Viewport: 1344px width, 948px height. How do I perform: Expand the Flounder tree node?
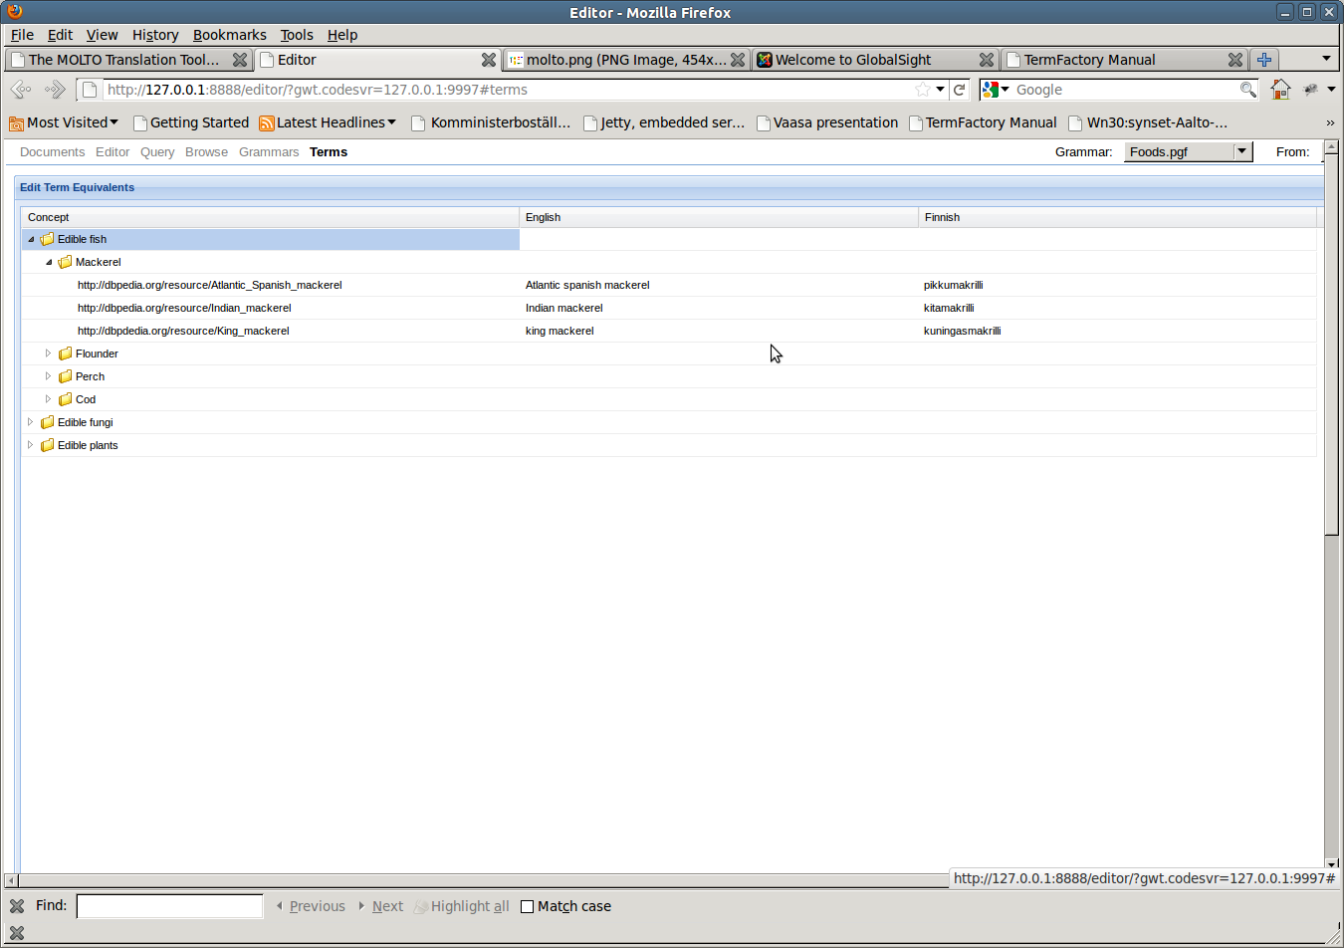(48, 354)
